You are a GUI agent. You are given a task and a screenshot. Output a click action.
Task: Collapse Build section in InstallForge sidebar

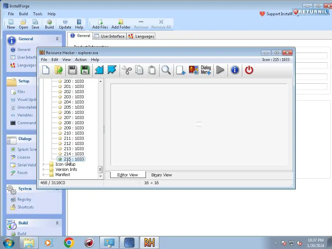(57, 223)
